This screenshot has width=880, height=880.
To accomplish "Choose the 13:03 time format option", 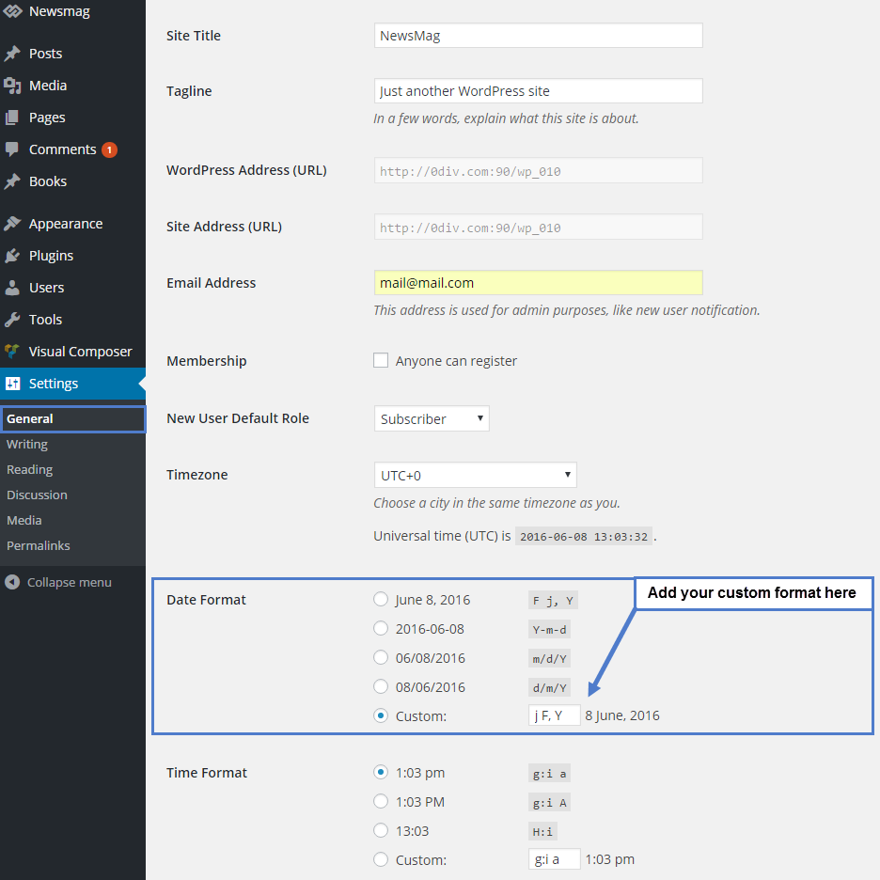I will (381, 830).
